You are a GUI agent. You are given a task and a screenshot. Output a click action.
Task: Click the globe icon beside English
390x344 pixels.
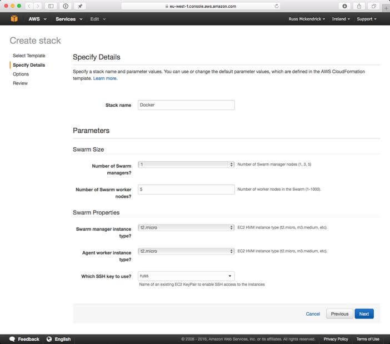pyautogui.click(x=49, y=339)
